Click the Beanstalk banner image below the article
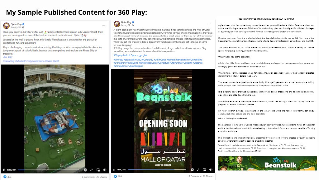 [267, 163]
